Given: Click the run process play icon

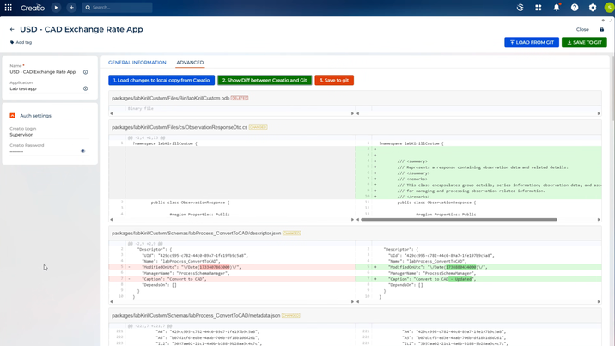Looking at the screenshot, I should (56, 8).
